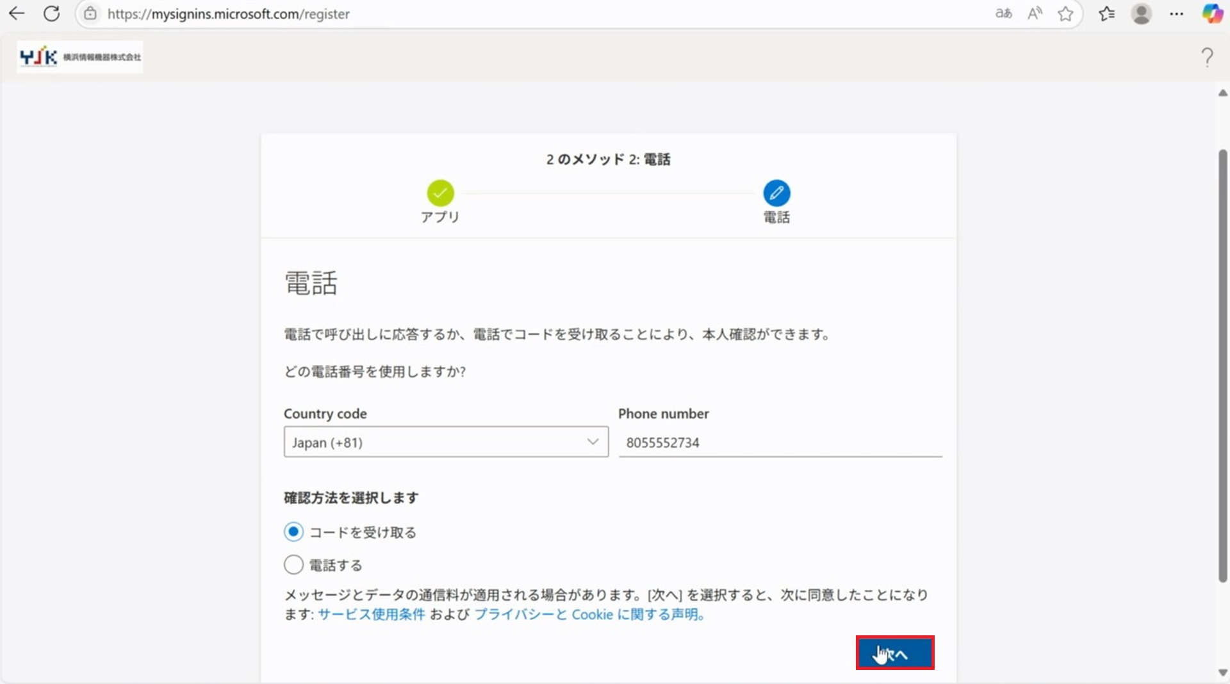Open privacy and Cookie statement link

click(x=589, y=614)
